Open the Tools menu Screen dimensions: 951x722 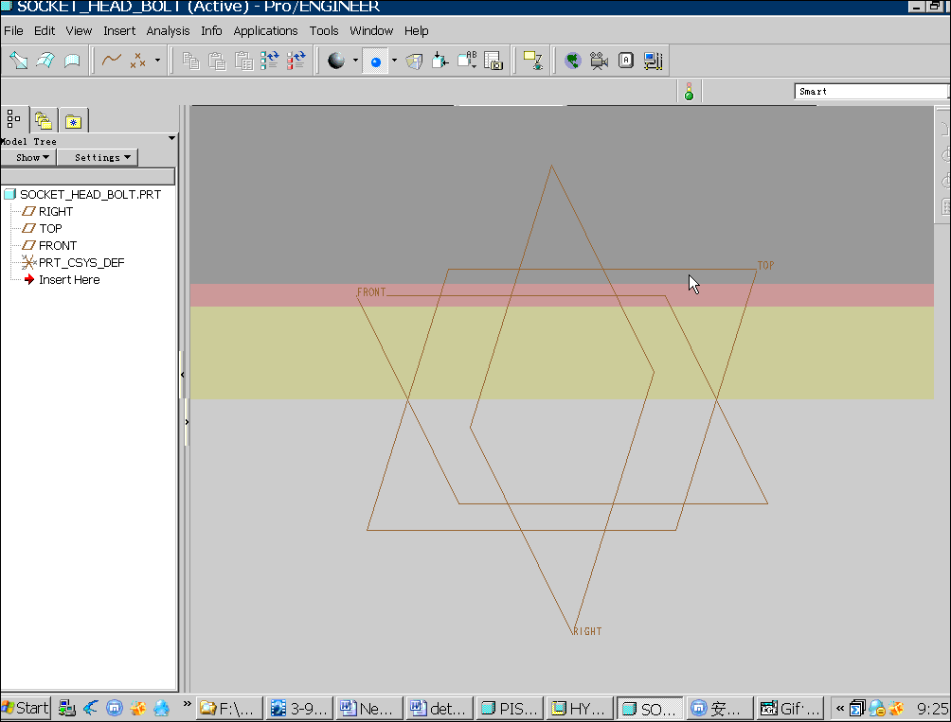[x=324, y=31]
